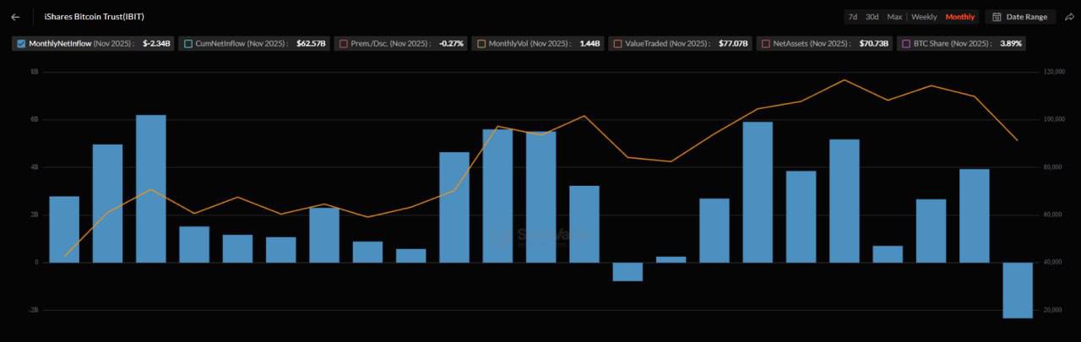The width and height of the screenshot is (1081, 342).
Task: Click the negative Nov 2025 outflow bar
Action: pos(1018,290)
